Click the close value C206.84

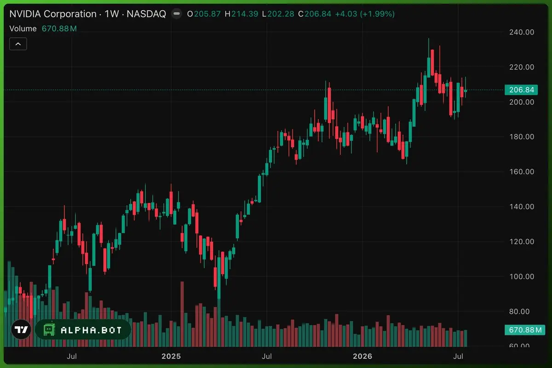point(315,14)
